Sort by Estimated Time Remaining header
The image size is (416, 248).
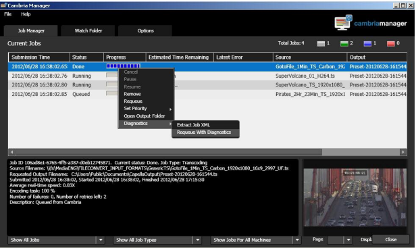pos(180,57)
